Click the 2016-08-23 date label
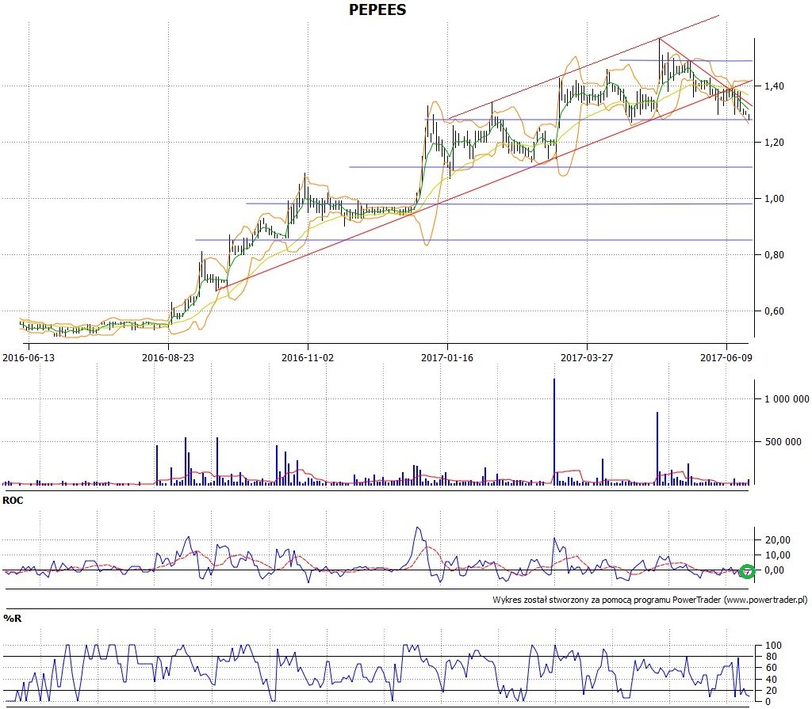Viewport: 812px width, 709px height. tap(168, 357)
